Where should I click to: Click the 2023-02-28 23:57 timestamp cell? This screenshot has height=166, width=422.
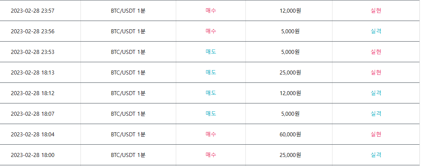(33, 10)
